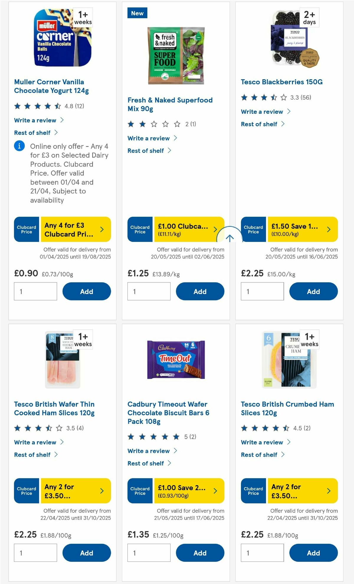This screenshot has height=584, width=354.
Task: Click the blue info icon on Muller Corner offer
Action: pos(19,146)
